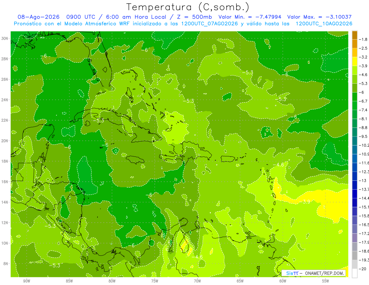Click the -9.5 legend value

363,137
